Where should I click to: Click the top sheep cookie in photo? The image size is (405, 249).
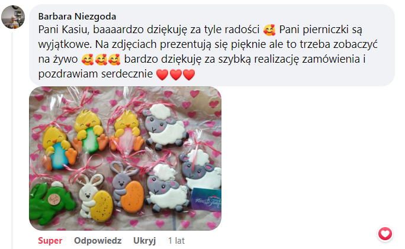[164, 127]
